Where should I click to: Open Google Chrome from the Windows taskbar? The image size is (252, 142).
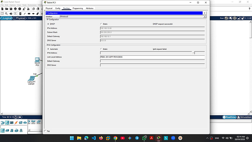115,138
